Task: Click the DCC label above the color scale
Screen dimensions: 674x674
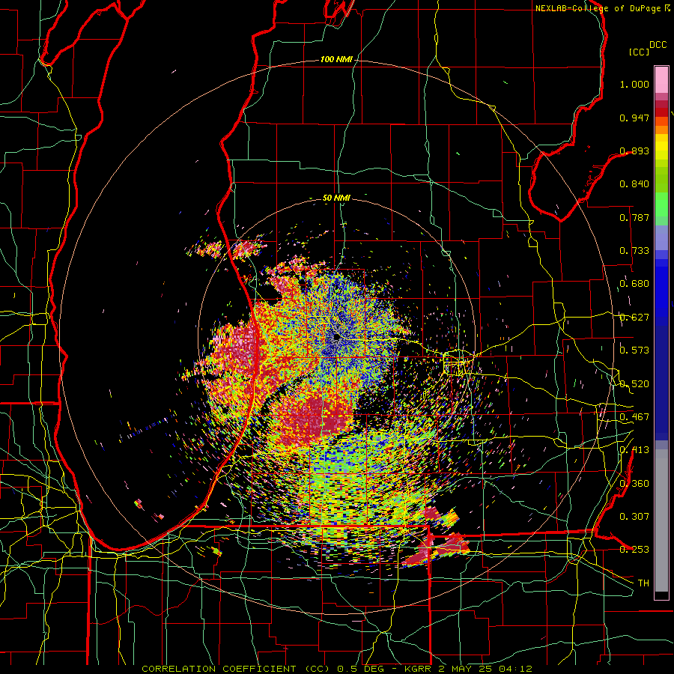Action: 658,45
